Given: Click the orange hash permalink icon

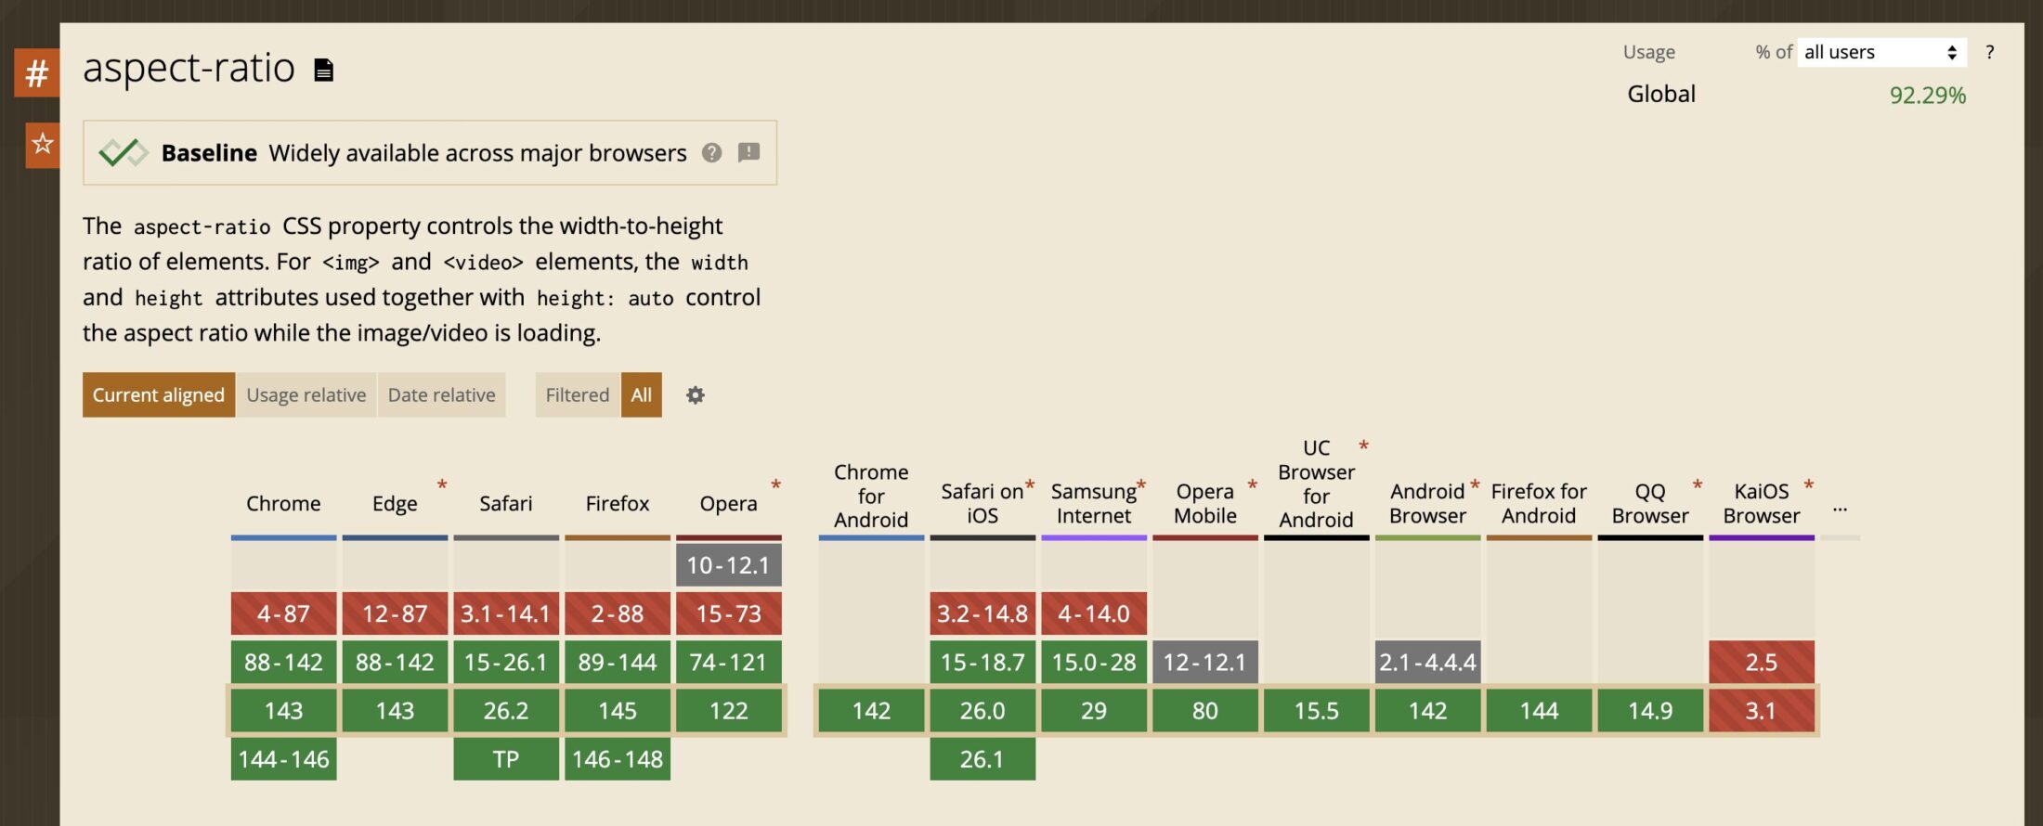Looking at the screenshot, I should click(36, 73).
